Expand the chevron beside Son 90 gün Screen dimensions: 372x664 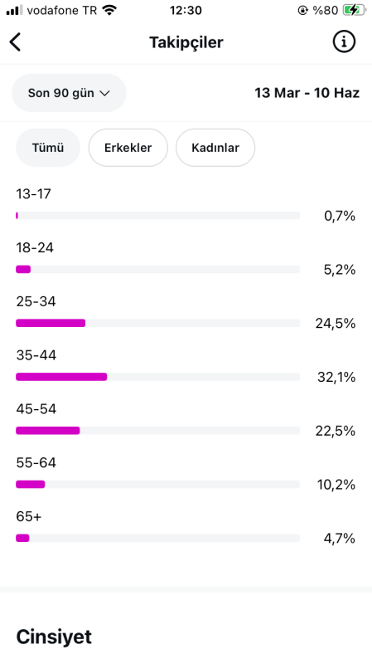tap(104, 93)
